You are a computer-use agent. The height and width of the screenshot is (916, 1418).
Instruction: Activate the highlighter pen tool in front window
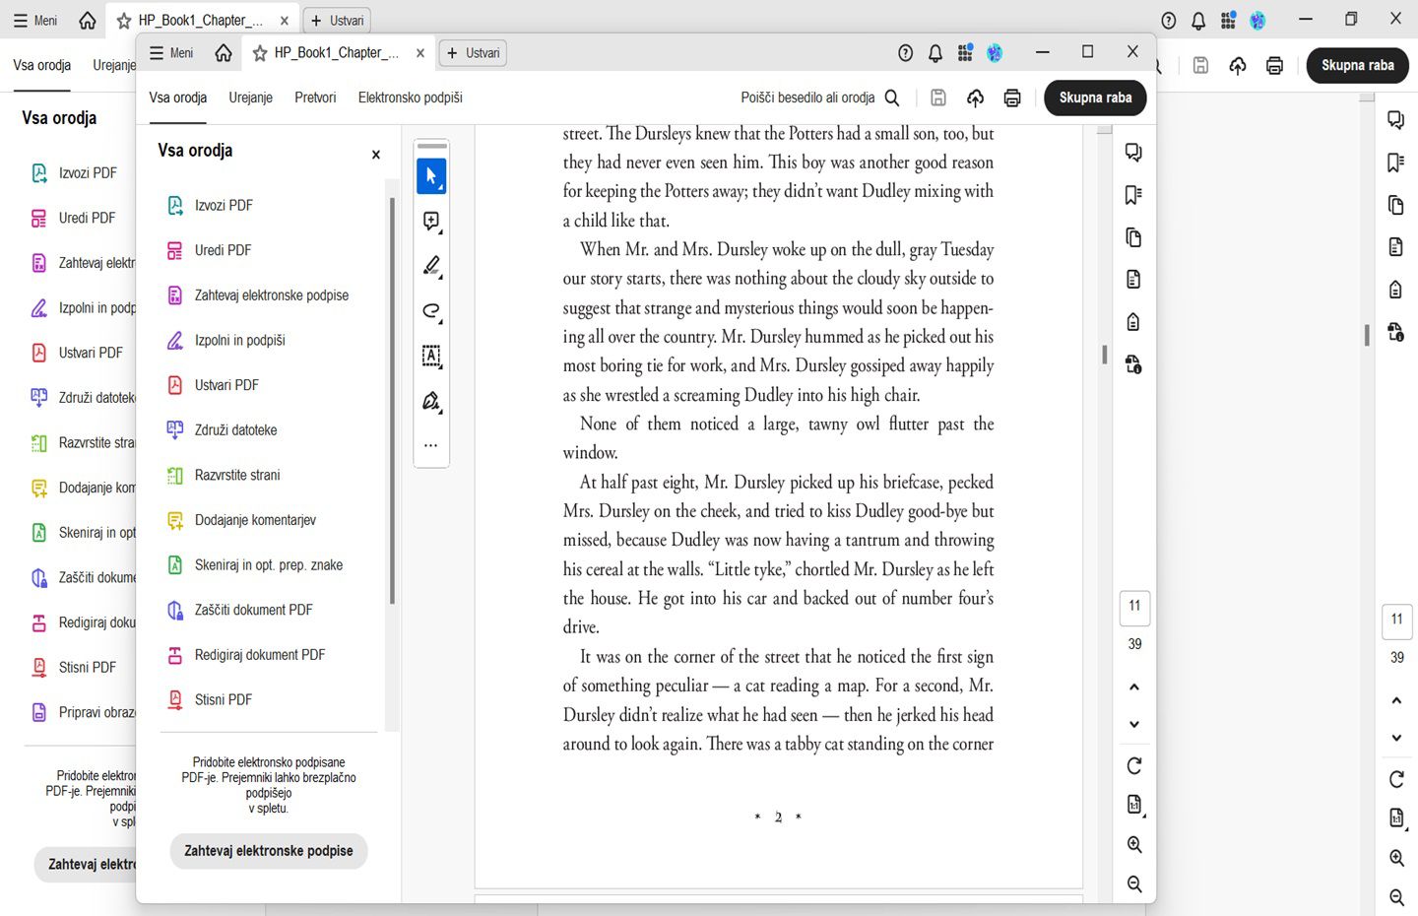click(431, 266)
